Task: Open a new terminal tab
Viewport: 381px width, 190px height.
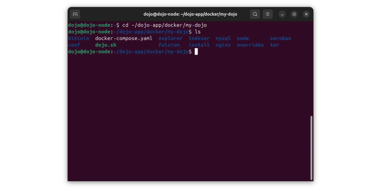Action: click(75, 14)
